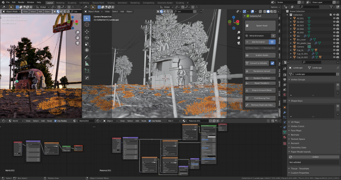
Task: Uncheck the Collection exclude checkbox
Action: click(331, 15)
